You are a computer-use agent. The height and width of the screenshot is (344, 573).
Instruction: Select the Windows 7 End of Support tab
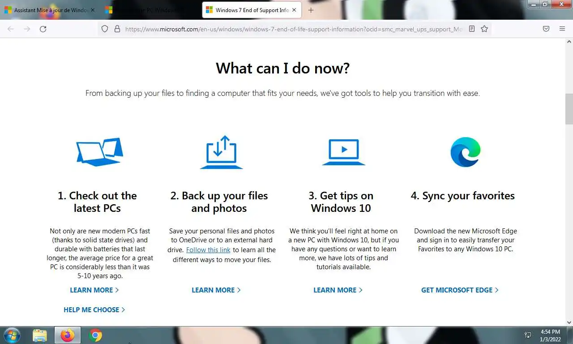coord(252,10)
